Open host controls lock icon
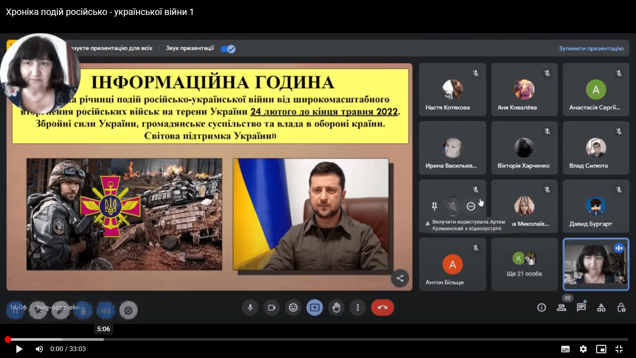The height and width of the screenshot is (358, 636). (621, 308)
